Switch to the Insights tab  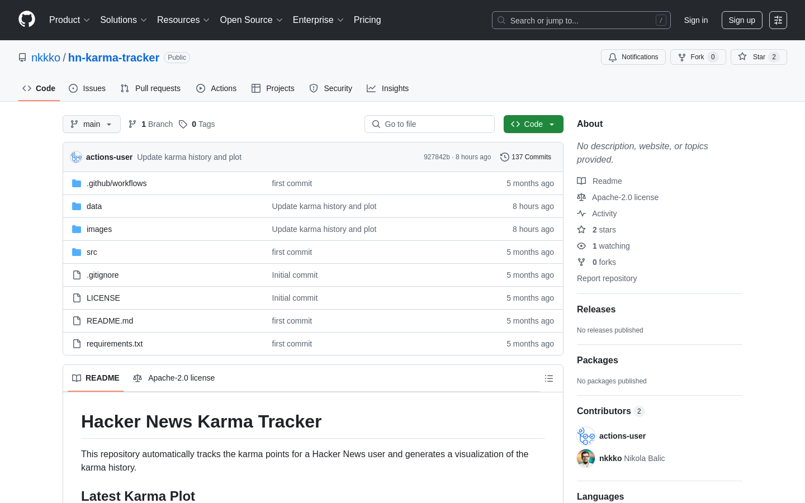(x=388, y=88)
